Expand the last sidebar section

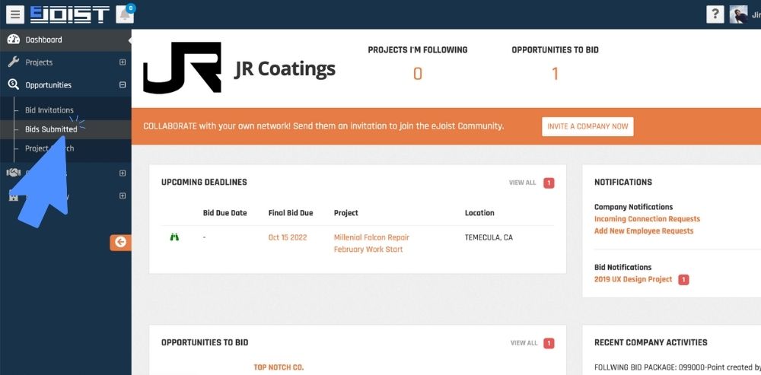pos(123,195)
